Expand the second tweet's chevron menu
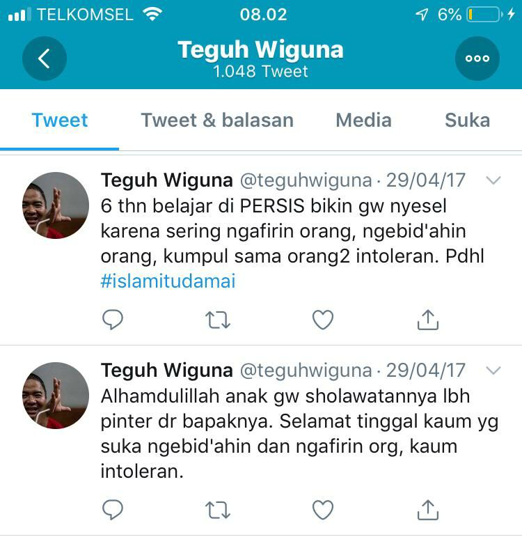The height and width of the screenshot is (537, 522). [x=493, y=371]
